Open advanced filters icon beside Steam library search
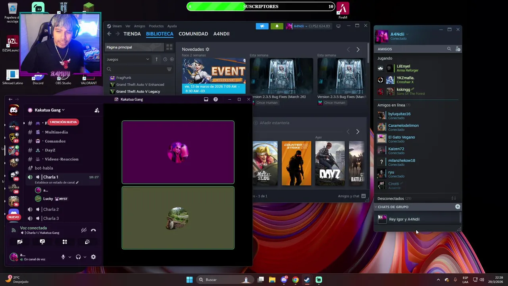The width and height of the screenshot is (508, 286). pos(169,69)
